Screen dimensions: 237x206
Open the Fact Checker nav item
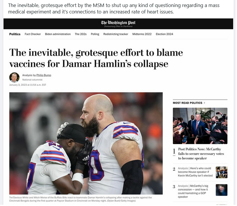33,34
